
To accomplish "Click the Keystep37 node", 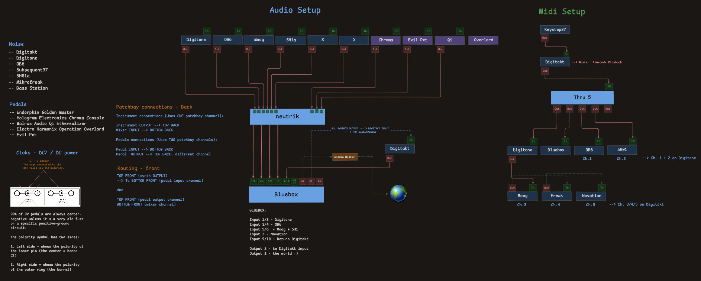I will coord(555,30).
